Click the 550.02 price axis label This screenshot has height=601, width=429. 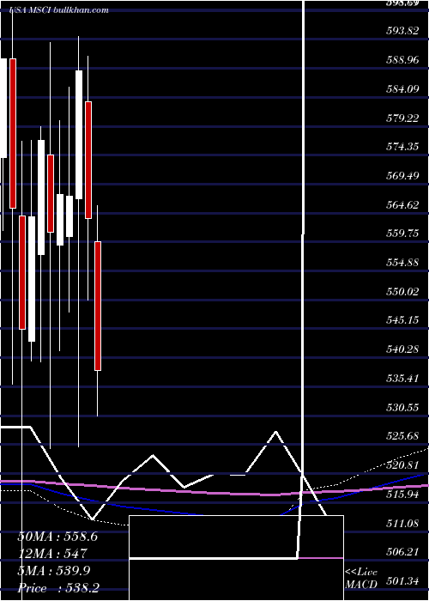(x=402, y=292)
